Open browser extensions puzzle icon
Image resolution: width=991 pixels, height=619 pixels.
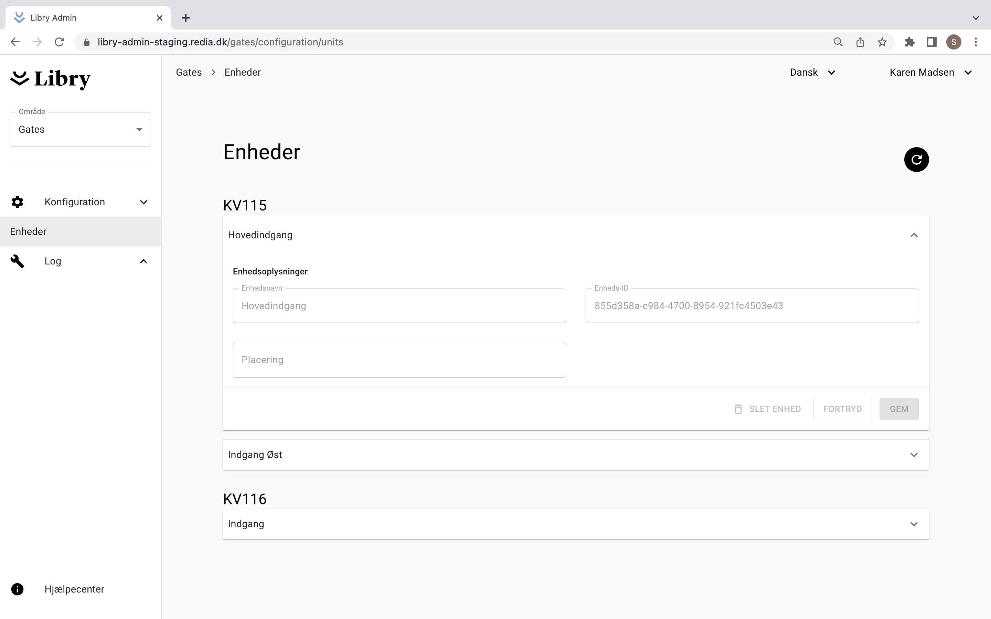point(909,42)
